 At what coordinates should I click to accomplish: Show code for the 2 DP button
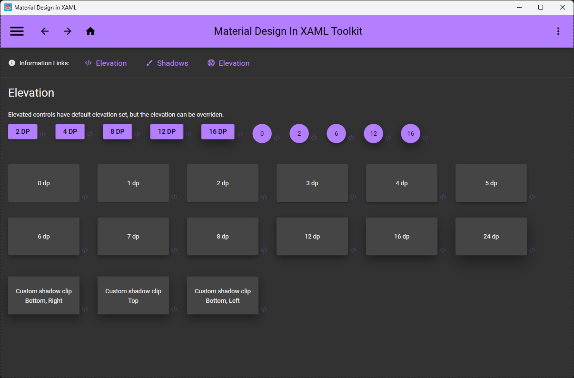43,134
